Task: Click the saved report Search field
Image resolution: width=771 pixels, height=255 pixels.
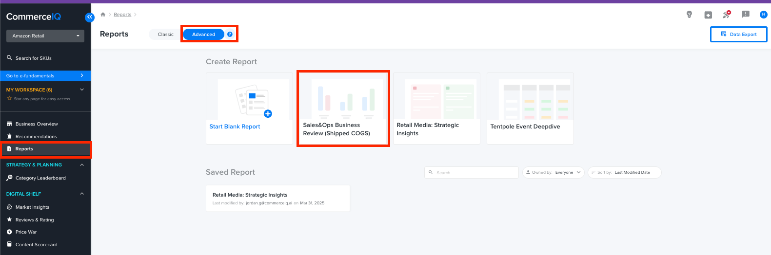Action: pyautogui.click(x=472, y=172)
